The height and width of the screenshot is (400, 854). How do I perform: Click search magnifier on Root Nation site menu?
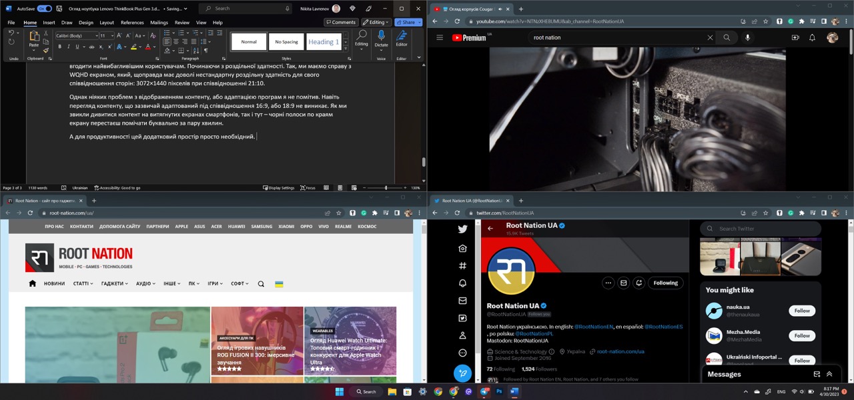tap(261, 283)
